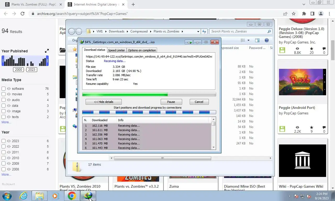Click the Explorer address bar refresh icon

point(204,31)
